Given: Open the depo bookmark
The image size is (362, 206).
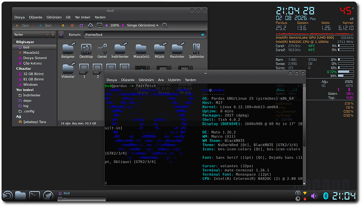Looking at the screenshot, I should click(35, 101).
